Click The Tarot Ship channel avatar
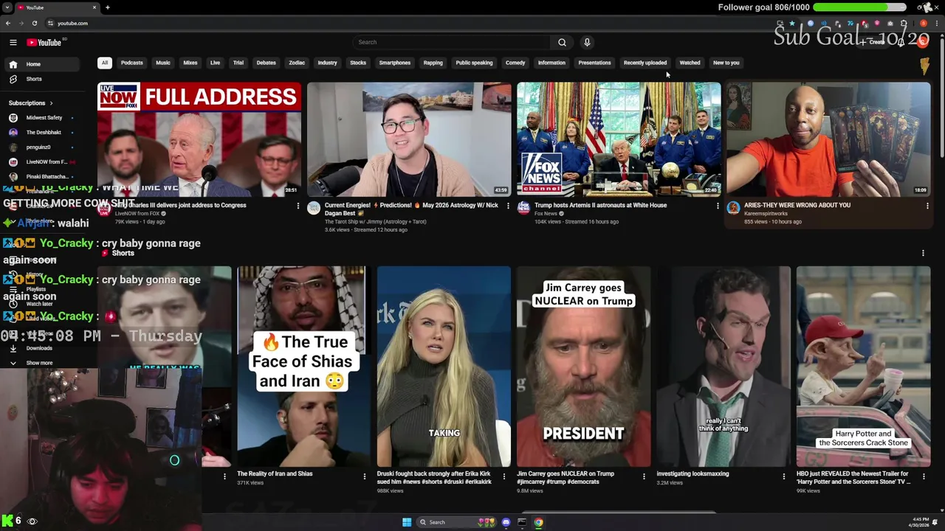This screenshot has height=531, width=945. coord(314,208)
